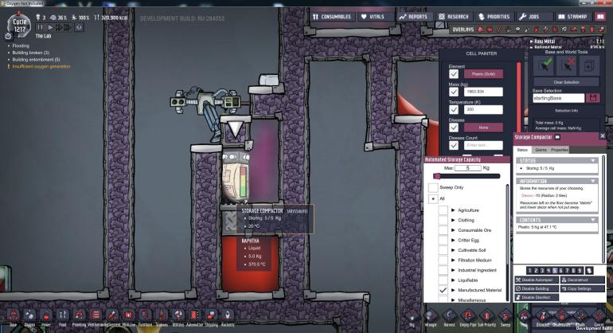Open the Stations build category
Viewport: 613px width, 333px height.
coord(162,315)
